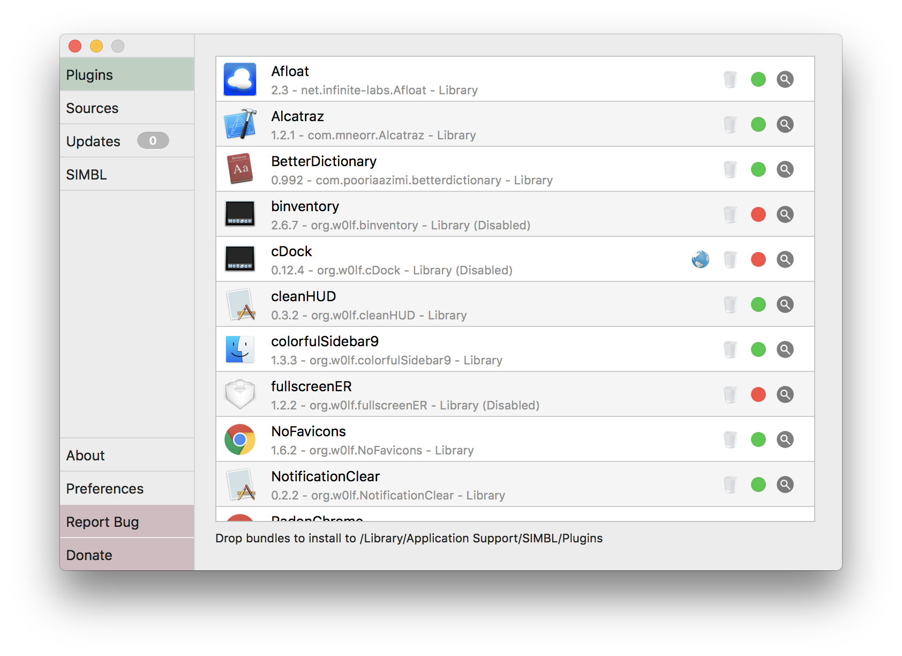Open the Updates tab

coord(127,141)
